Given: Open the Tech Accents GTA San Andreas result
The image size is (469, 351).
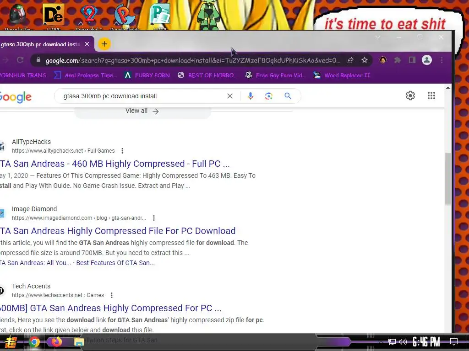Looking at the screenshot, I should [x=111, y=308].
